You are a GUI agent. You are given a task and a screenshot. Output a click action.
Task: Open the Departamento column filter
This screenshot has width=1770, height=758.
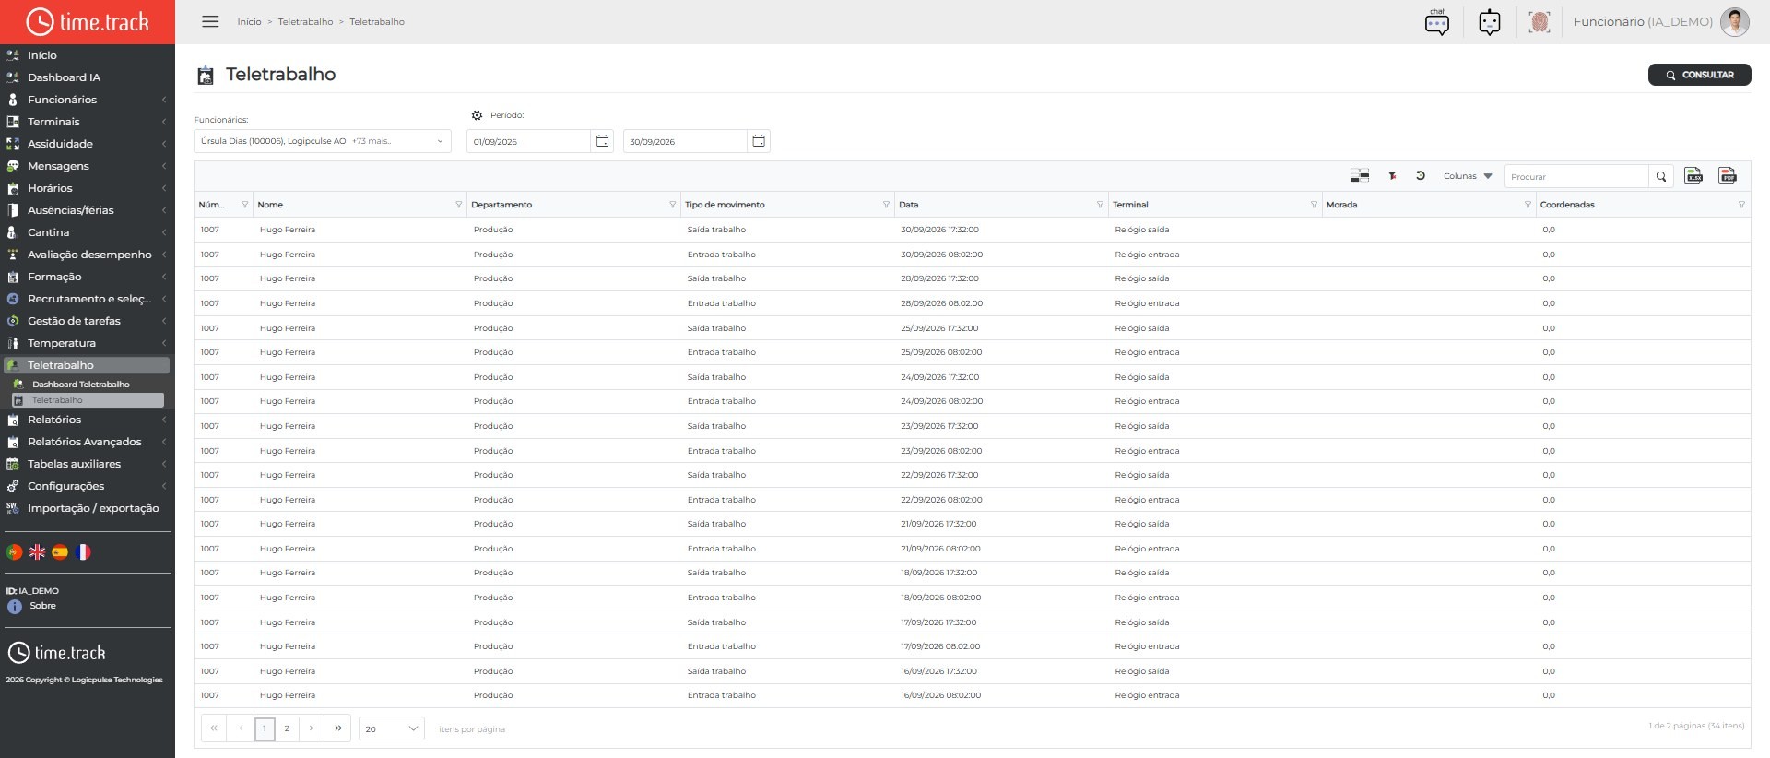672,205
